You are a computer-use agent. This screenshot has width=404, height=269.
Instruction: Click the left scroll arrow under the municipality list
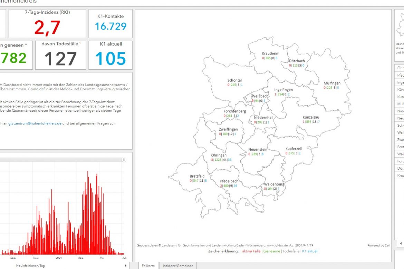tap(401, 243)
